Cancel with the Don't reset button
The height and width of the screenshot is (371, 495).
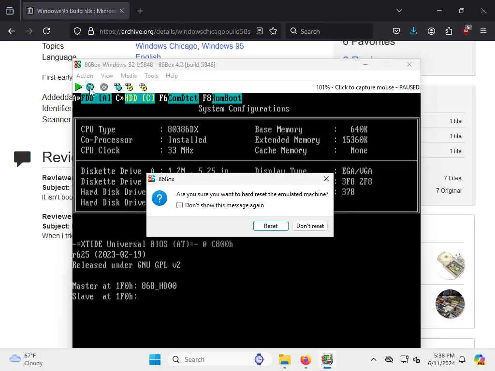tap(310, 226)
